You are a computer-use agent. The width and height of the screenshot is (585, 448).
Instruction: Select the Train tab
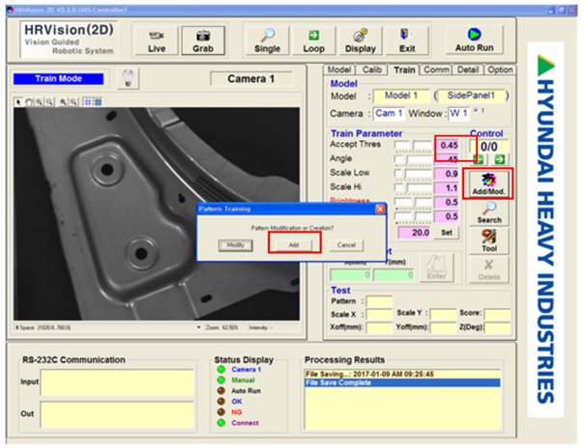pyautogui.click(x=404, y=70)
